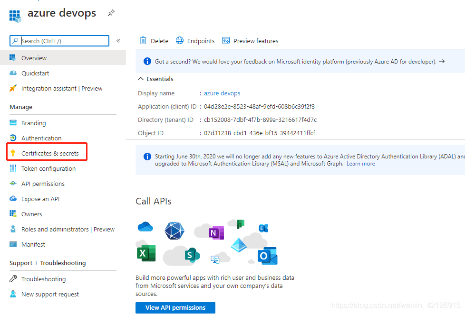Image resolution: width=465 pixels, height=314 pixels.
Task: Open the Quickstart cloud icon
Action: [x=13, y=73]
